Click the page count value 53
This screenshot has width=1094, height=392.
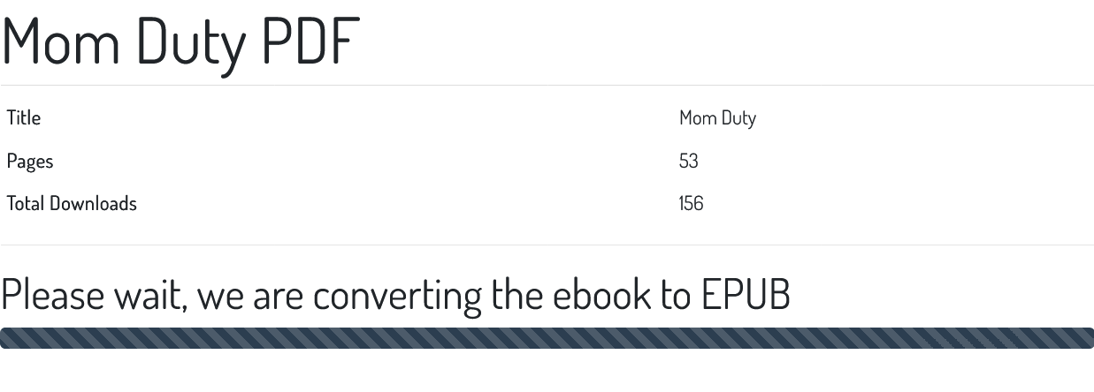pyautogui.click(x=689, y=161)
